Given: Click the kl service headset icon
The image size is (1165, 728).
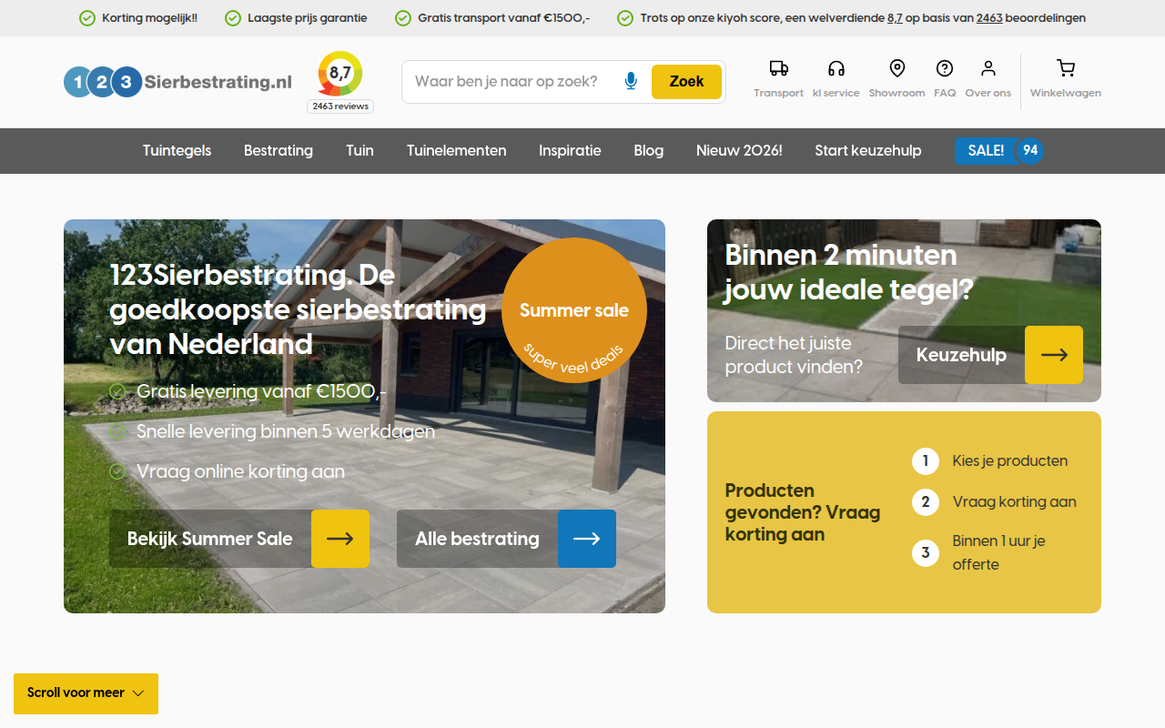Looking at the screenshot, I should [836, 68].
